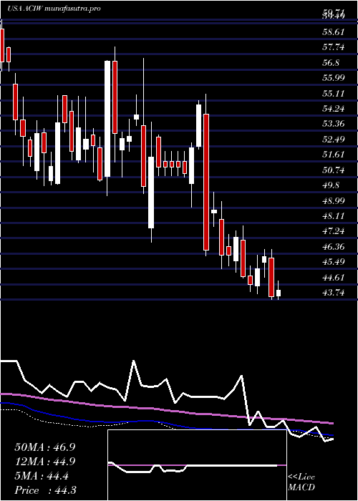Click the pink 50MA line in lower panel
The image size is (358, 501).
pyautogui.click(x=166, y=410)
